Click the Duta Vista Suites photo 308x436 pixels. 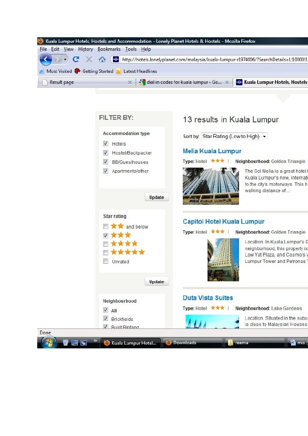212,321
